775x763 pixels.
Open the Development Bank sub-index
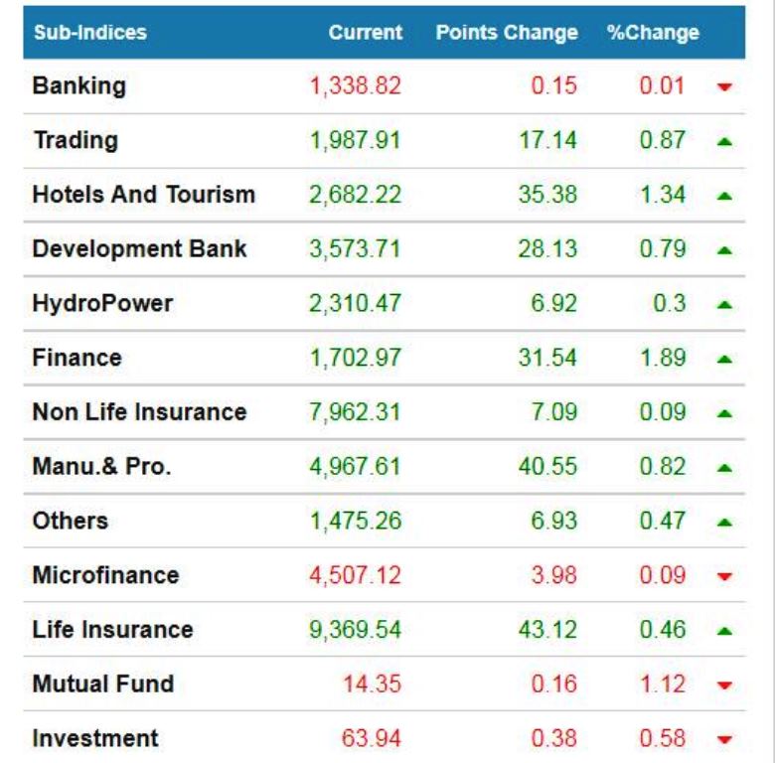(139, 248)
